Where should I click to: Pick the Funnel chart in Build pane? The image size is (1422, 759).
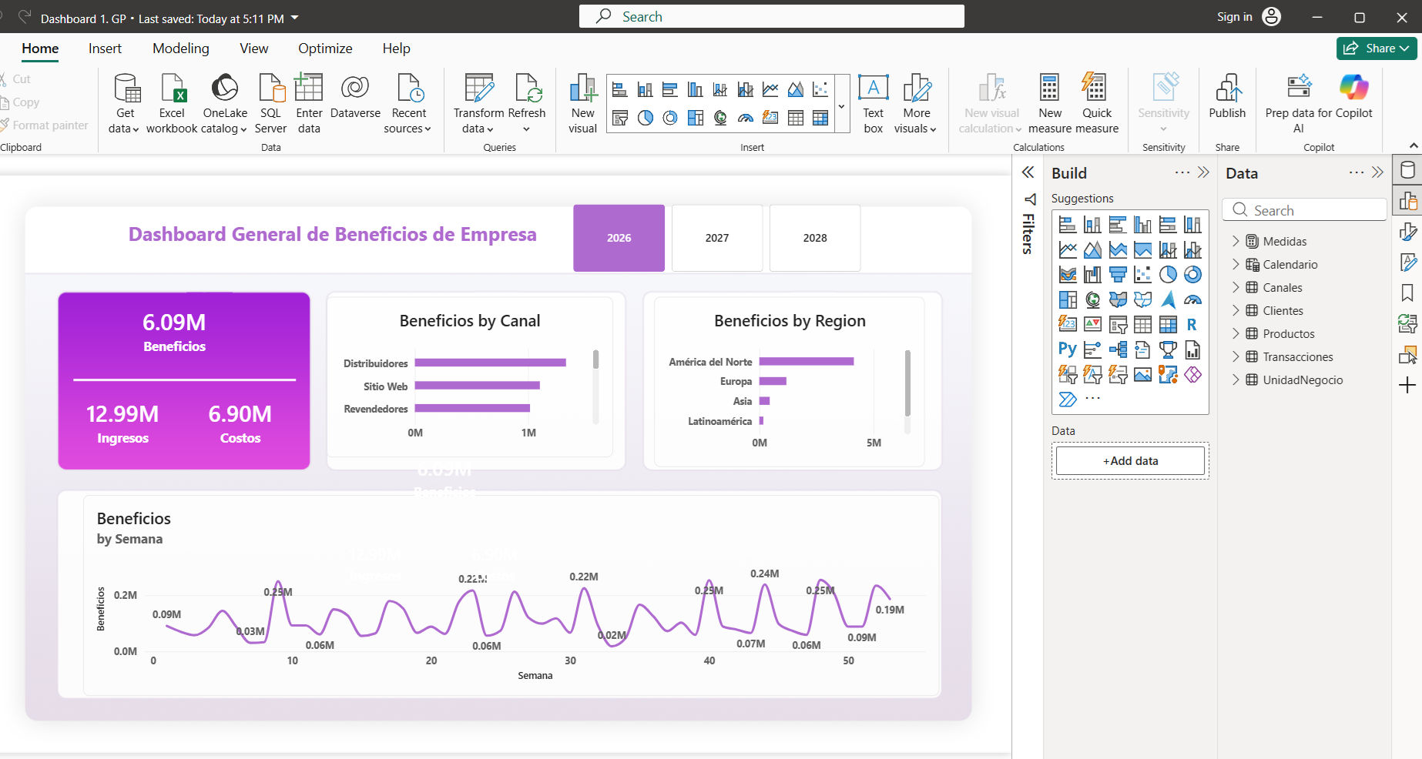[x=1118, y=275]
